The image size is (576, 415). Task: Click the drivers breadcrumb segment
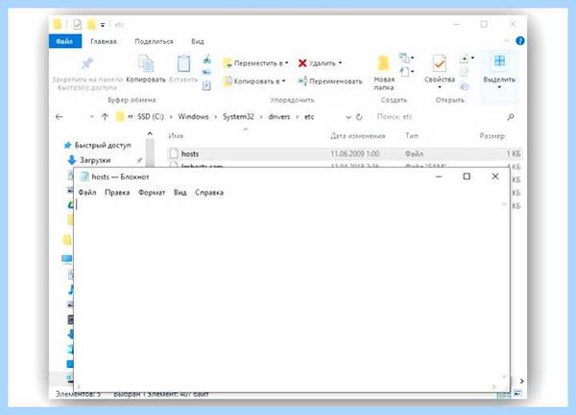pyautogui.click(x=279, y=117)
